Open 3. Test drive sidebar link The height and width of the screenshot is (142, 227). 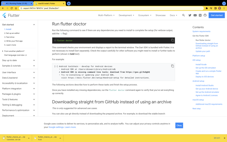point(9,37)
